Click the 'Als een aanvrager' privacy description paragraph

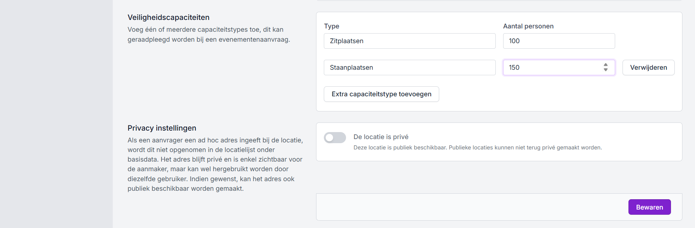point(215,164)
